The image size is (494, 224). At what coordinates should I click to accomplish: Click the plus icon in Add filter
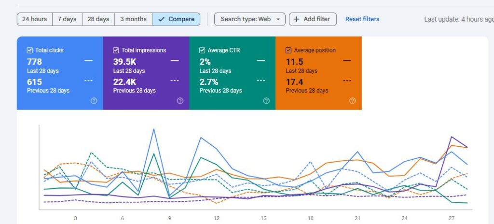click(296, 19)
